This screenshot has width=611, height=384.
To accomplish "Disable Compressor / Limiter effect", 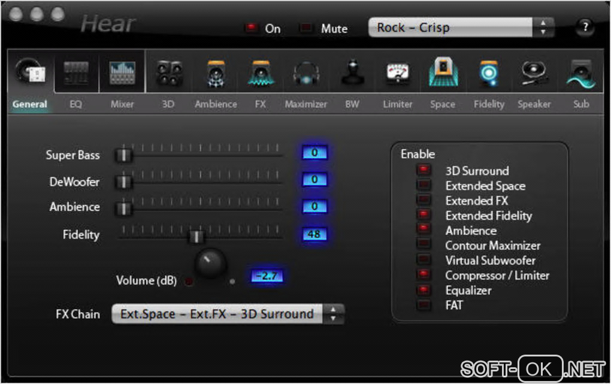I will [x=424, y=274].
